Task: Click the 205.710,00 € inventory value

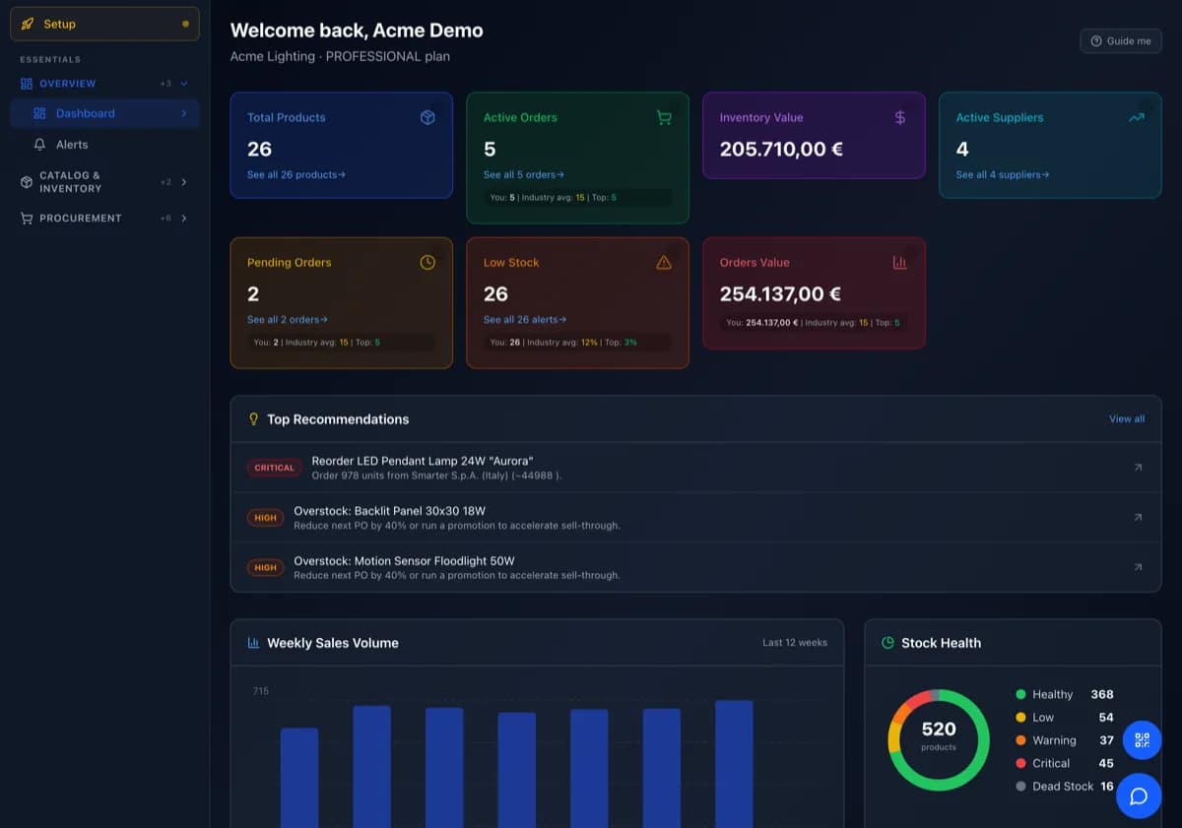Action: click(781, 149)
